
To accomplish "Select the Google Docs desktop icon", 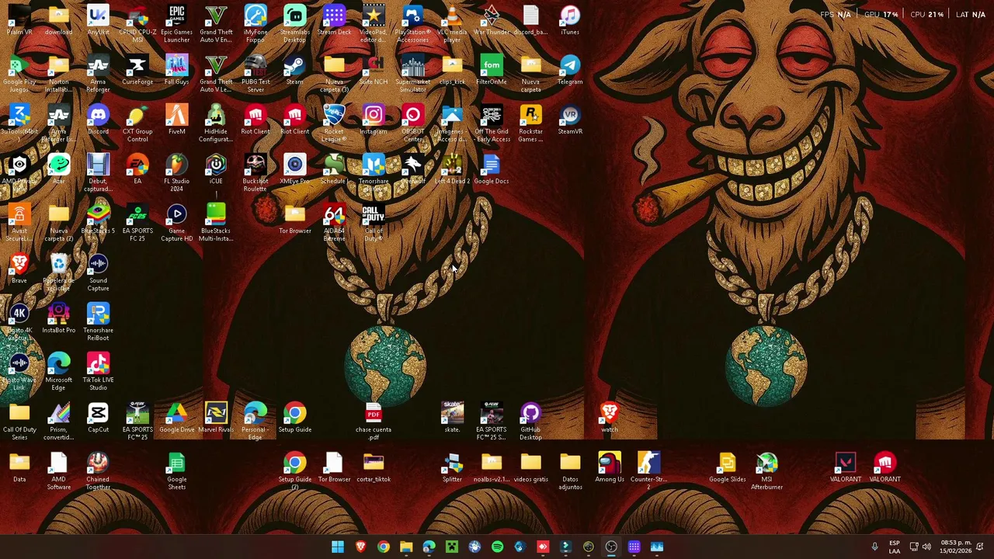I will 492,169.
